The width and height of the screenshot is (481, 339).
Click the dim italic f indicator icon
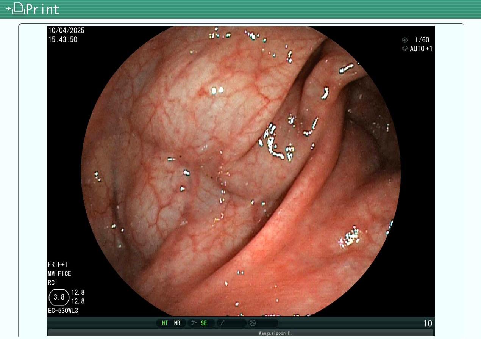pos(222,323)
